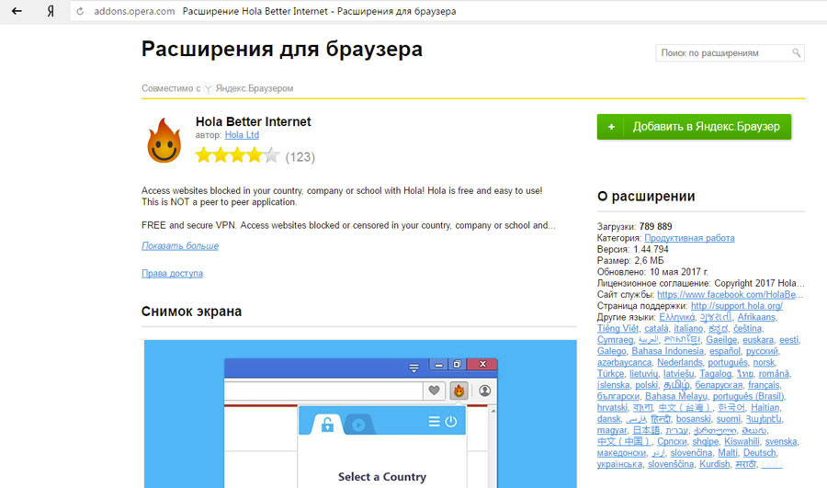Image resolution: width=827 pixels, height=488 pixels.
Task: Switch language to suomi
Action: point(729,419)
